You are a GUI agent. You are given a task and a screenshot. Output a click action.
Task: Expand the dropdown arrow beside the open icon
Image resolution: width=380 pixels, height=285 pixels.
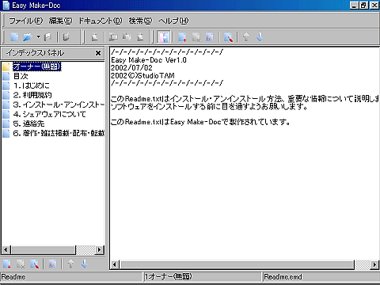pyautogui.click(x=38, y=37)
